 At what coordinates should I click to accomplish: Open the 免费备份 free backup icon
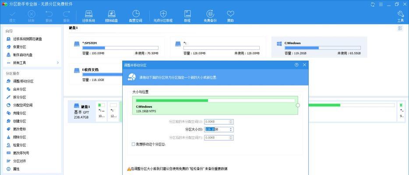click(210, 16)
